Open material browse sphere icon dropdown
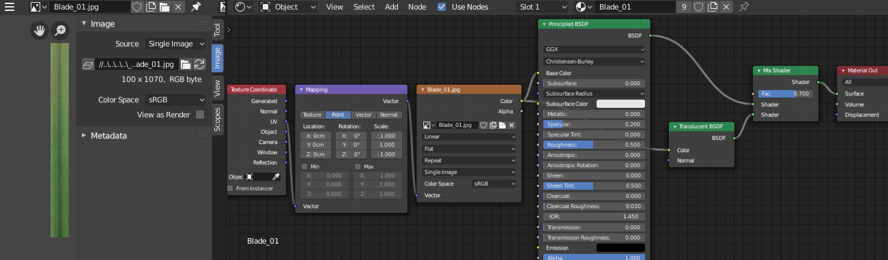 click(584, 7)
